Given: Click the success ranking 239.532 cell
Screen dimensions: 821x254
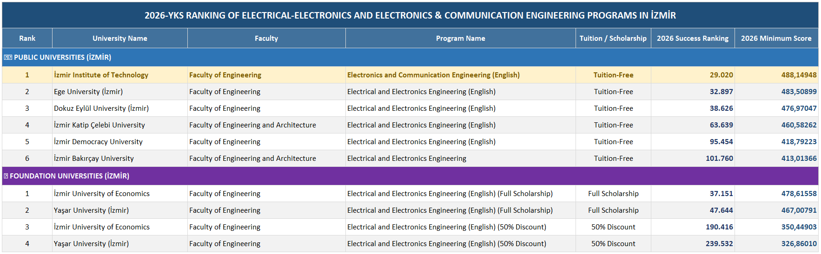Looking at the screenshot, I should point(693,244).
